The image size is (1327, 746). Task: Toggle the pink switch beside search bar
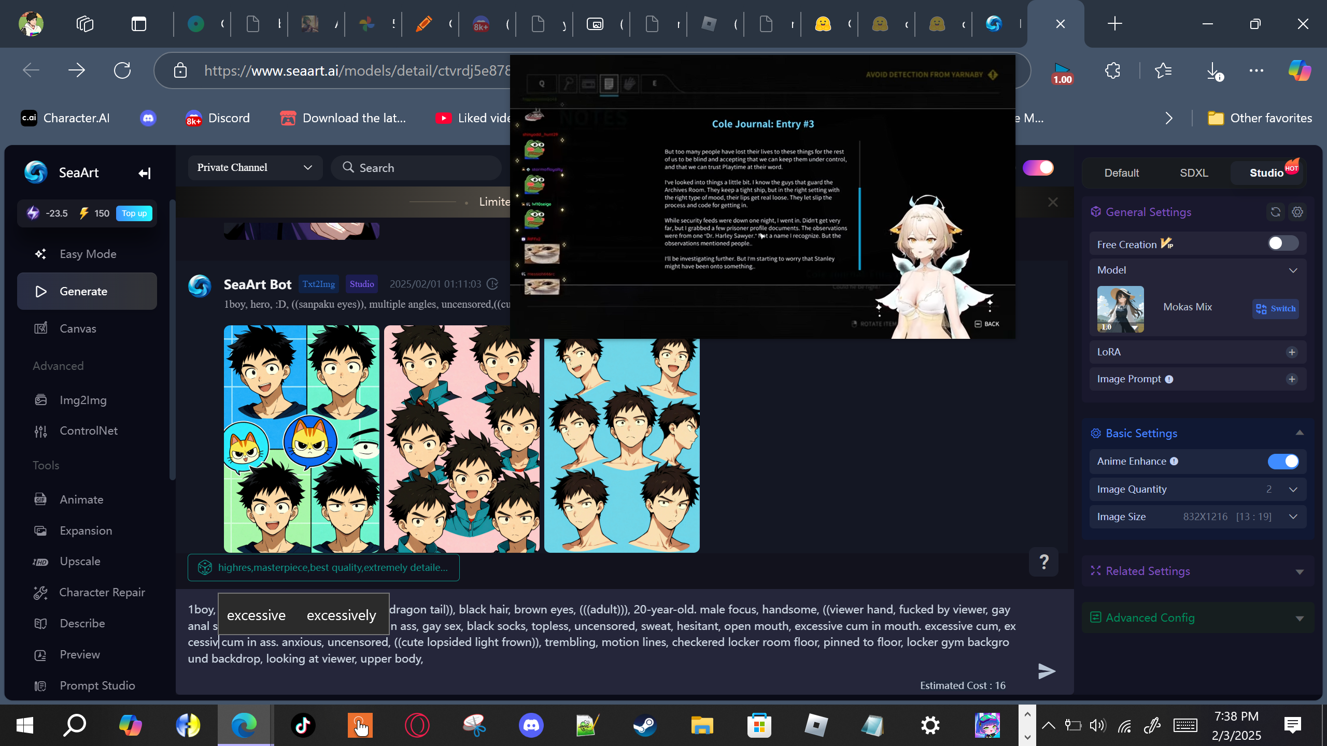click(1038, 168)
